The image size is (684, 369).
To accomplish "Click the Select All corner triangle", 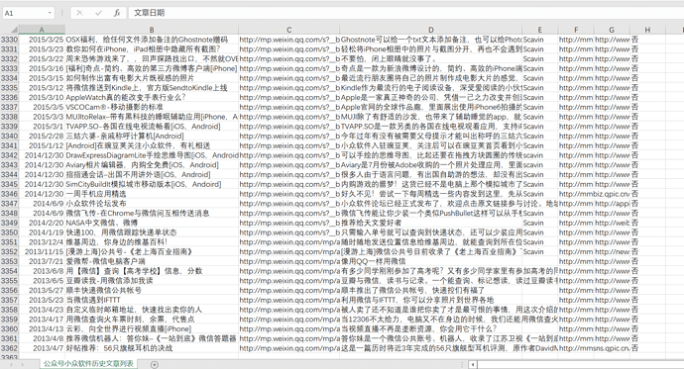I will [14, 30].
